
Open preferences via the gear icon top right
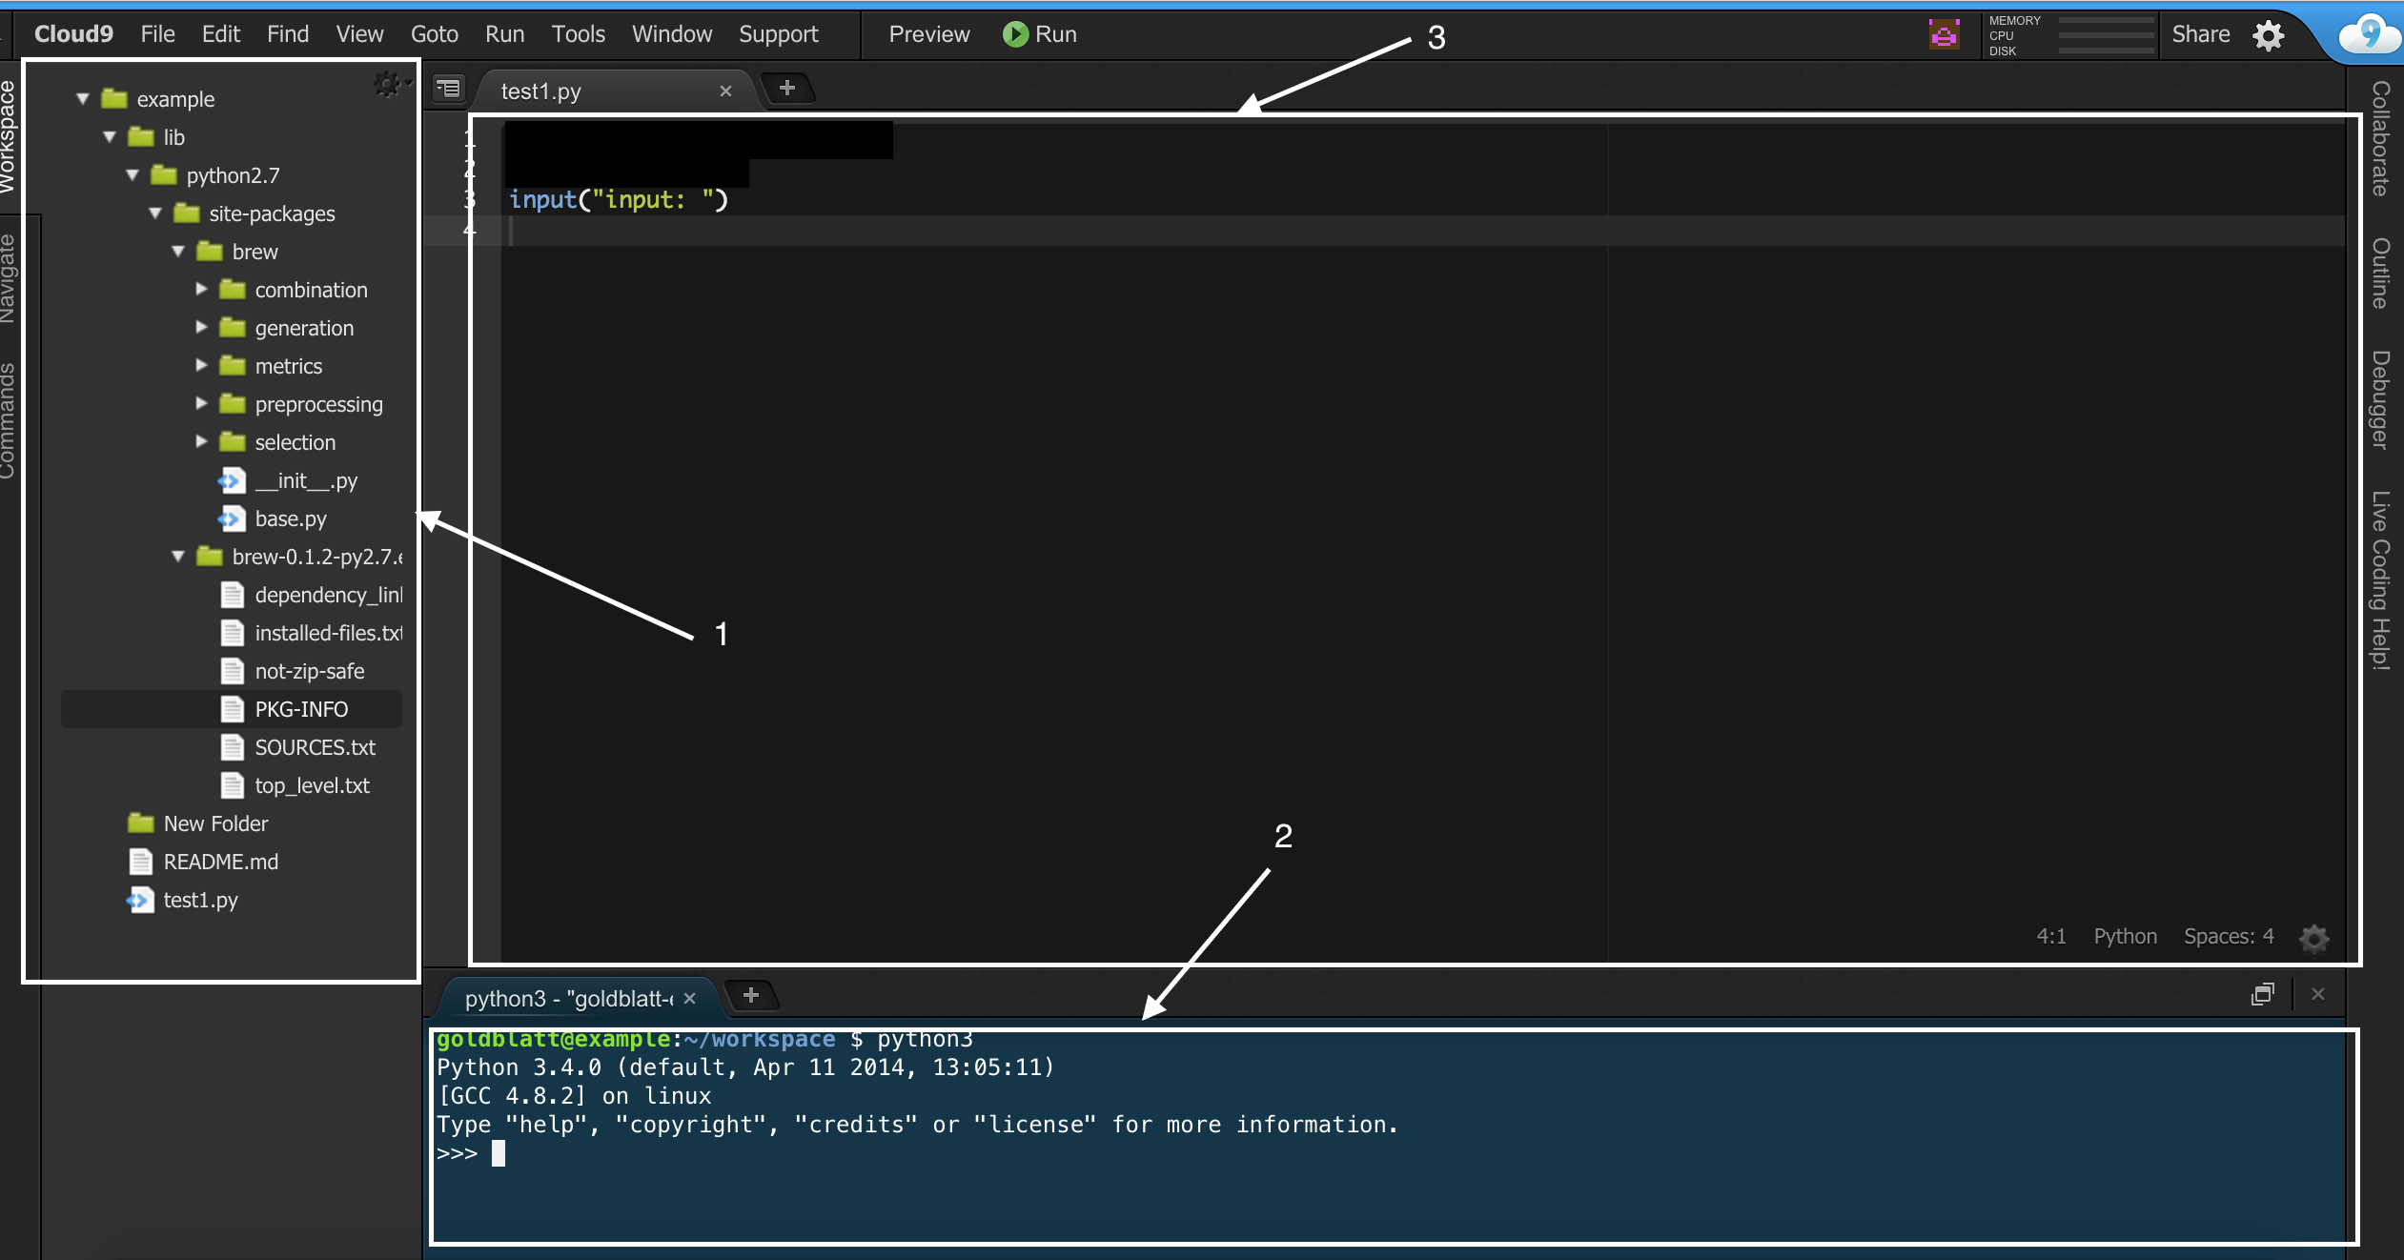(2268, 34)
